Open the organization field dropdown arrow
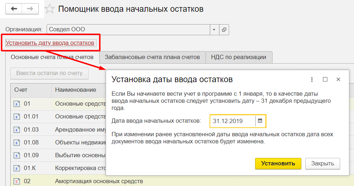The height and width of the screenshot is (186, 354). pyautogui.click(x=214, y=30)
